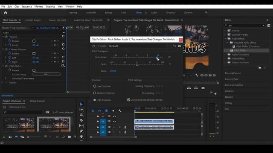Collapse the Volume effect group
Viewport: 273px width, 153px height.
click(3, 37)
